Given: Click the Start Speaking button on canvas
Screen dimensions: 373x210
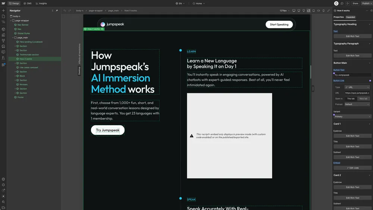Looking at the screenshot, I should coord(279,24).
